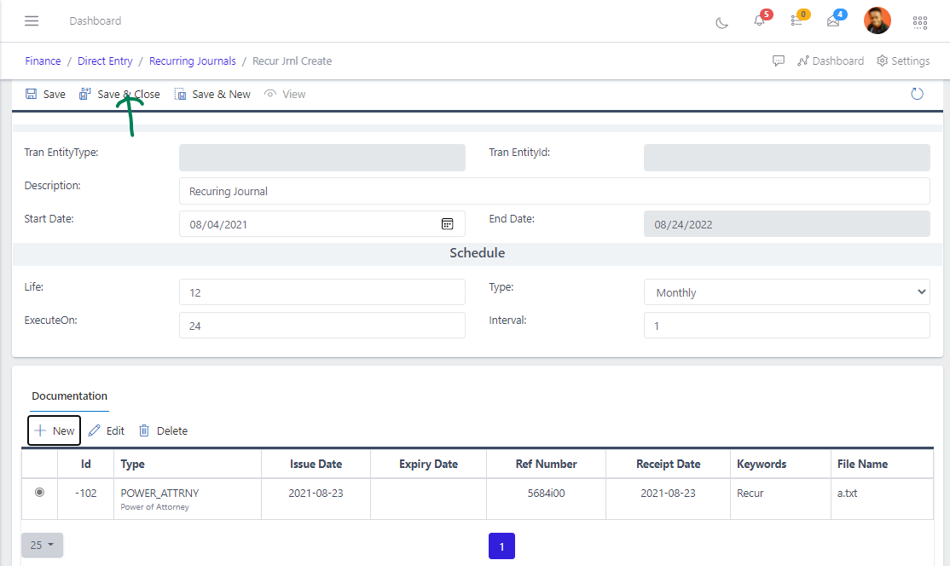
Task: Open the Settings gear link
Action: [903, 61]
